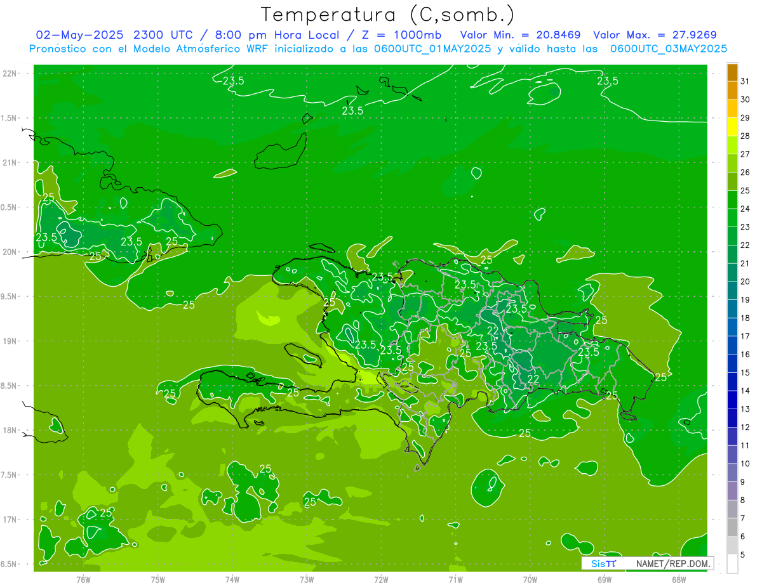
Task: Click the gray swatch between 6 and 7
Action: 732,527
